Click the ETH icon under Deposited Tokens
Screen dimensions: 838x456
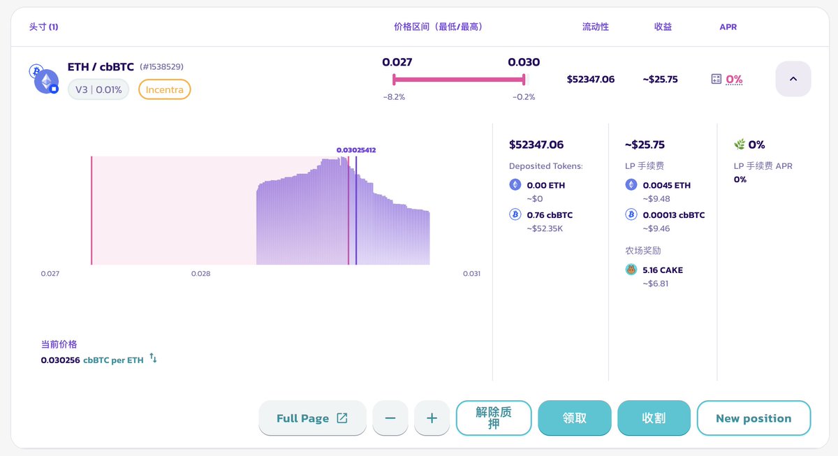click(515, 185)
